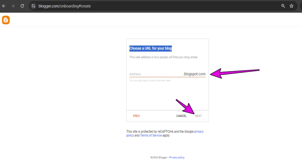Image resolution: width=302 pixels, height=168 pixels.
Task: Open the Terms of Service link
Action: (151, 135)
